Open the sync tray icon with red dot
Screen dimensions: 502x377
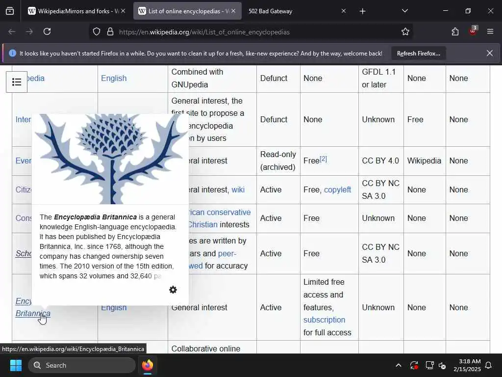coord(414,365)
